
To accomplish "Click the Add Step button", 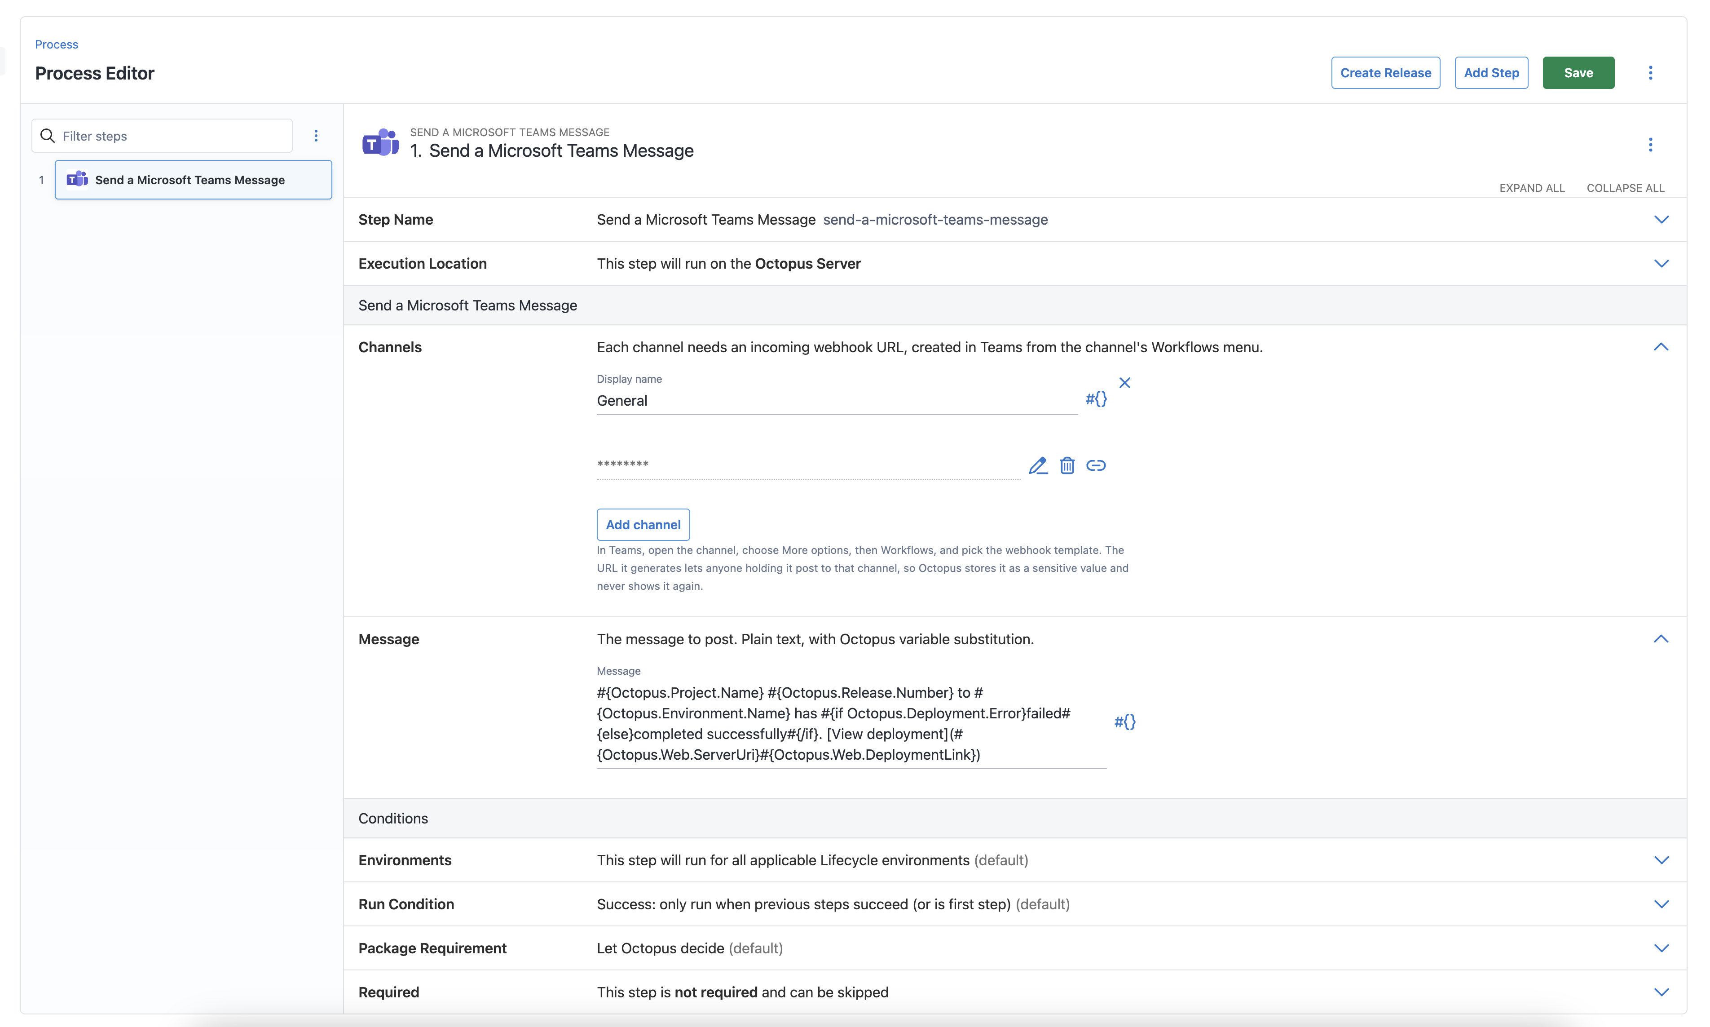I will (1491, 73).
